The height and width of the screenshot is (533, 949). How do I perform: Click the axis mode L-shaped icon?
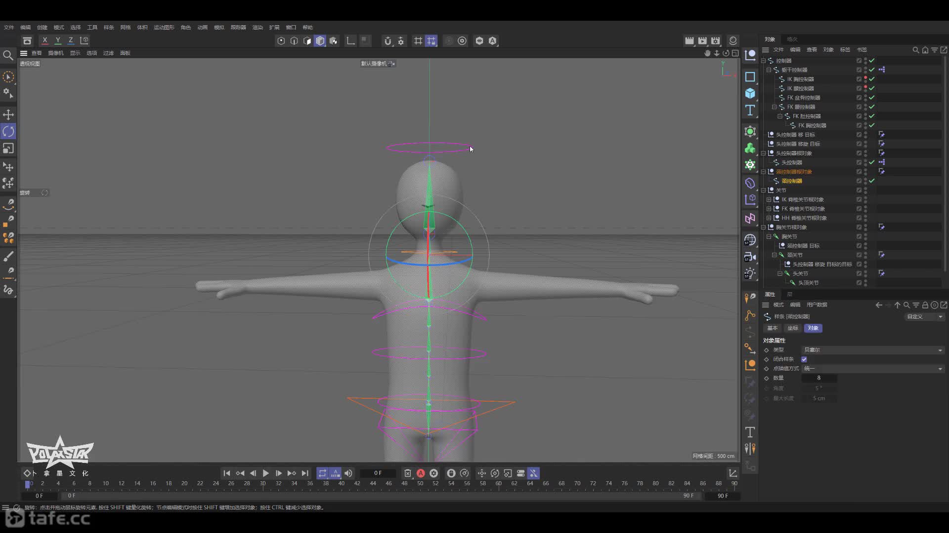tap(350, 41)
